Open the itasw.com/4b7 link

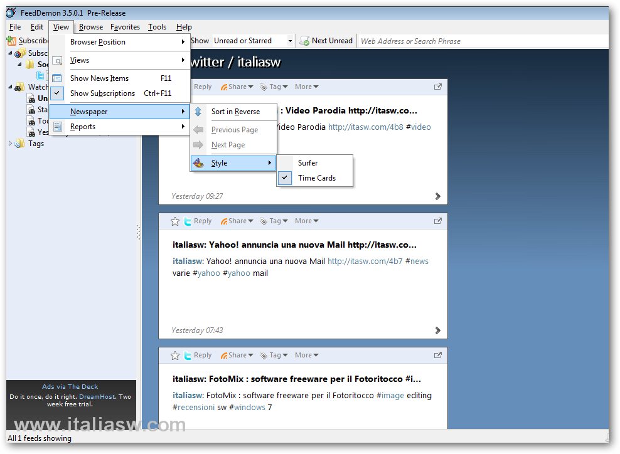(365, 261)
